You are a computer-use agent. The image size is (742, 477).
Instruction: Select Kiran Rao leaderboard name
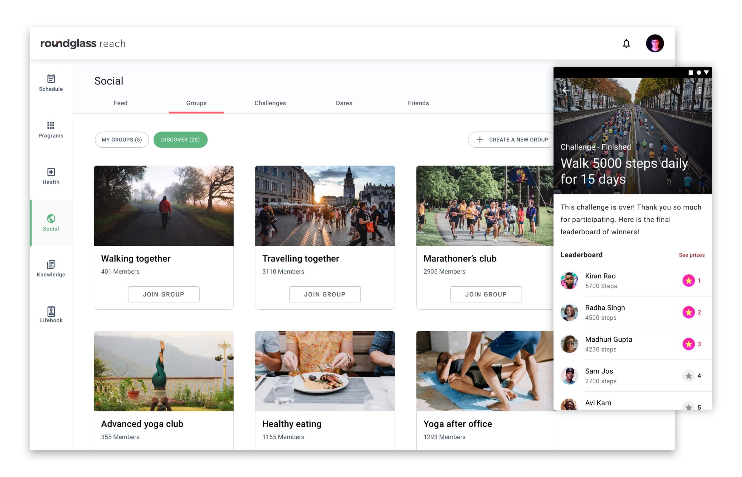click(x=600, y=276)
